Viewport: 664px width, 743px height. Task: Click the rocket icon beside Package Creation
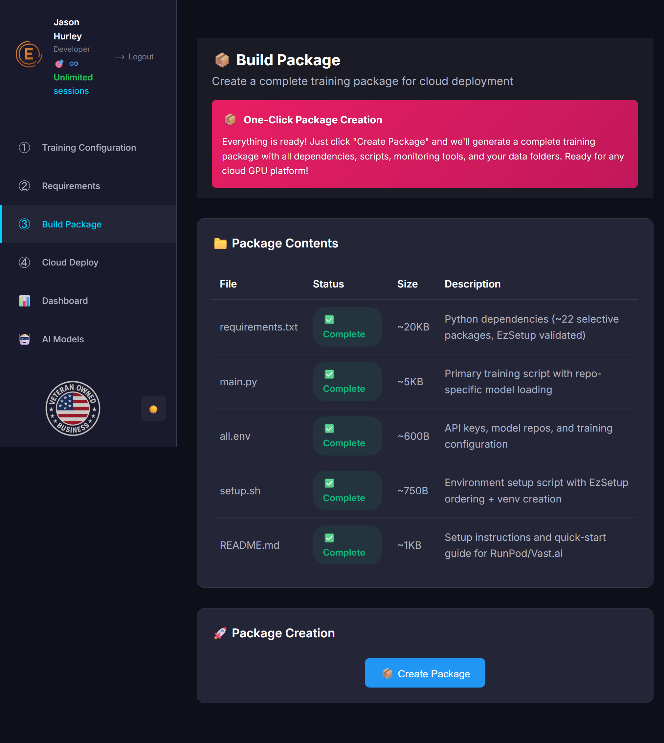[220, 633]
